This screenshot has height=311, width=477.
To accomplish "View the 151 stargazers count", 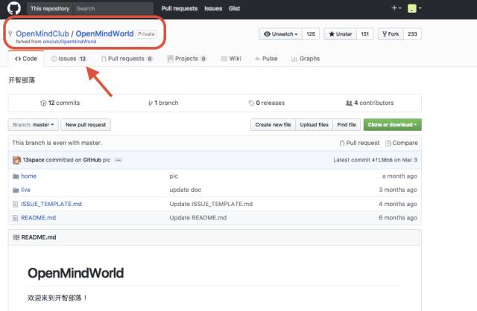I will (364, 34).
